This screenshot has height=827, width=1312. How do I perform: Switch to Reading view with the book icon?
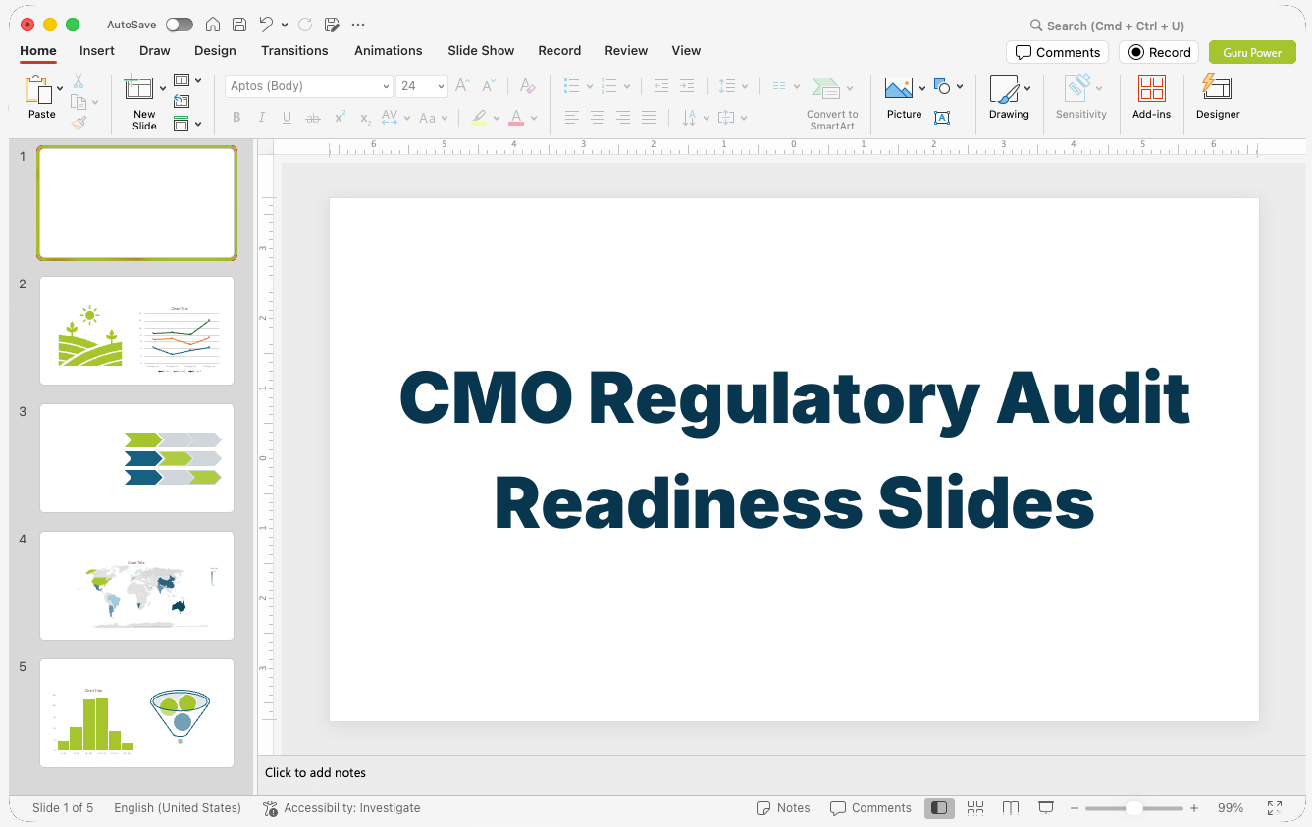tap(1011, 808)
